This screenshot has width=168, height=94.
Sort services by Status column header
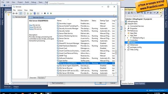pos(95,21)
